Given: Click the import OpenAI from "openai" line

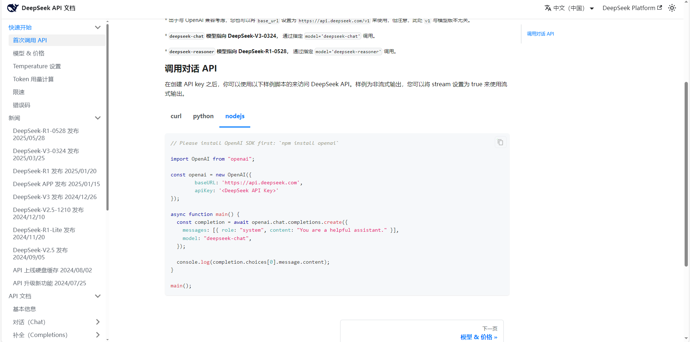Looking at the screenshot, I should coord(213,159).
